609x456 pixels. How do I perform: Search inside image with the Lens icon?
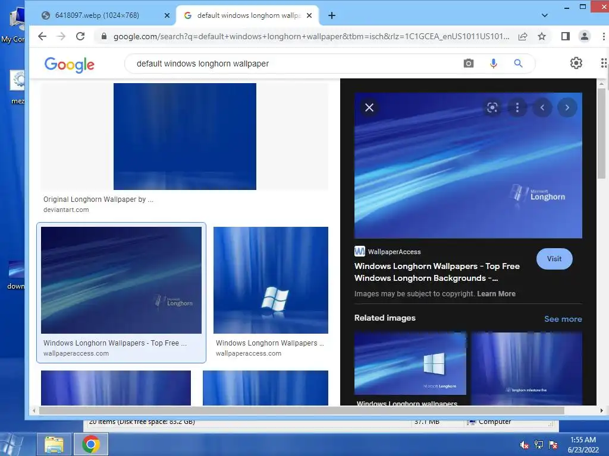coord(492,107)
